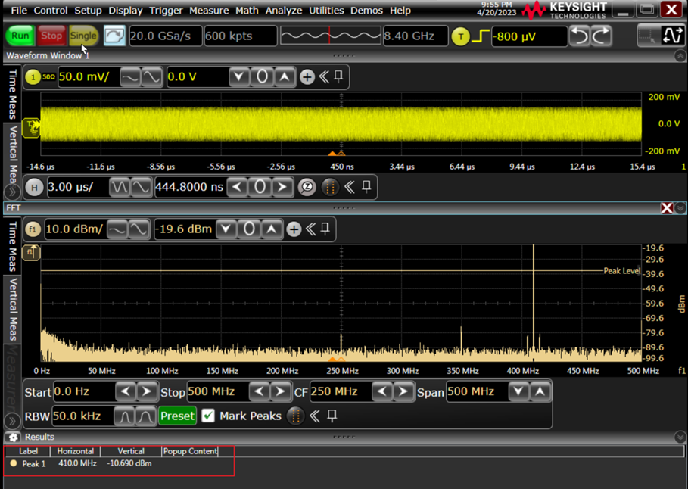Expand the FFT Span value using up arrow

539,391
